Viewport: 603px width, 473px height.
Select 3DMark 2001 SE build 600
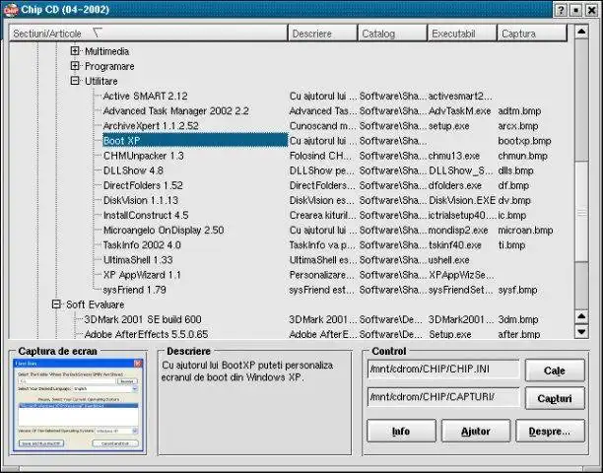tap(143, 319)
